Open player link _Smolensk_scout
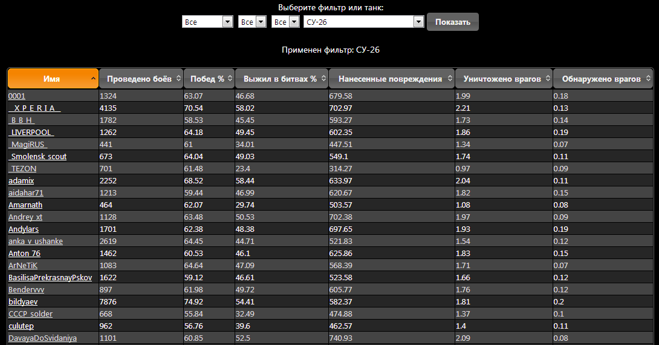 (x=37, y=157)
